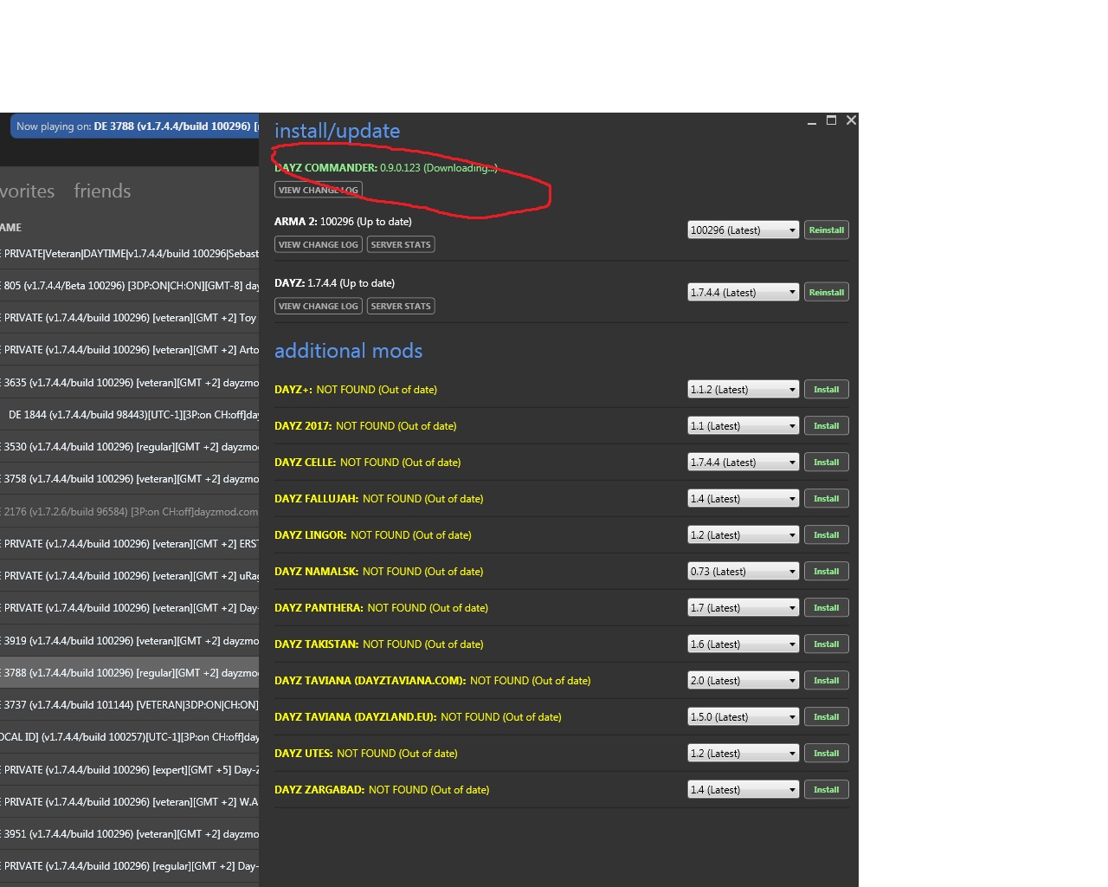Viewport: 1108px width, 887px height.
Task: Select PRIVATE veteran GMT +2 W.A server
Action: point(129,802)
